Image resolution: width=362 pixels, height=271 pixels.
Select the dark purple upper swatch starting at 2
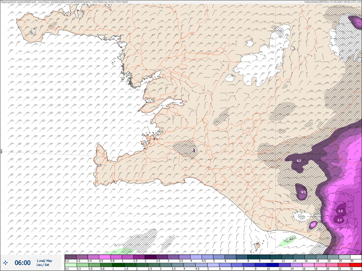[x=151, y=257]
